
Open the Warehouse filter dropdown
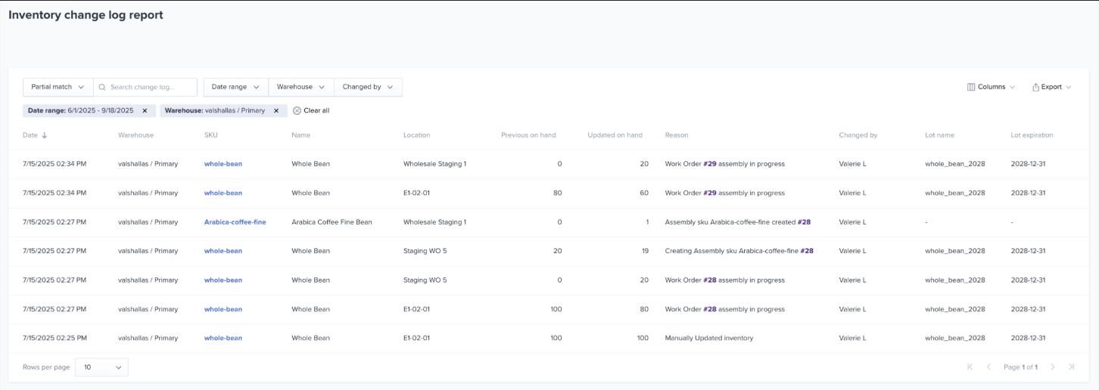coord(300,87)
